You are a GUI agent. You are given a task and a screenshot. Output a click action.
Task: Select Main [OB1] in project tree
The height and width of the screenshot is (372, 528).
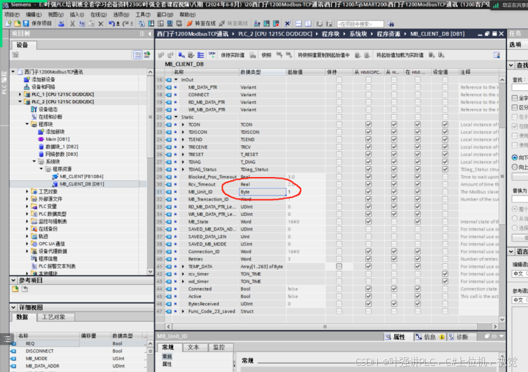[x=57, y=139]
